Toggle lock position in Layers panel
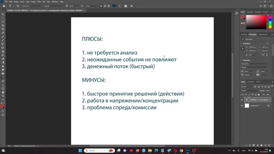274x154 pixels. (x=252, y=95)
